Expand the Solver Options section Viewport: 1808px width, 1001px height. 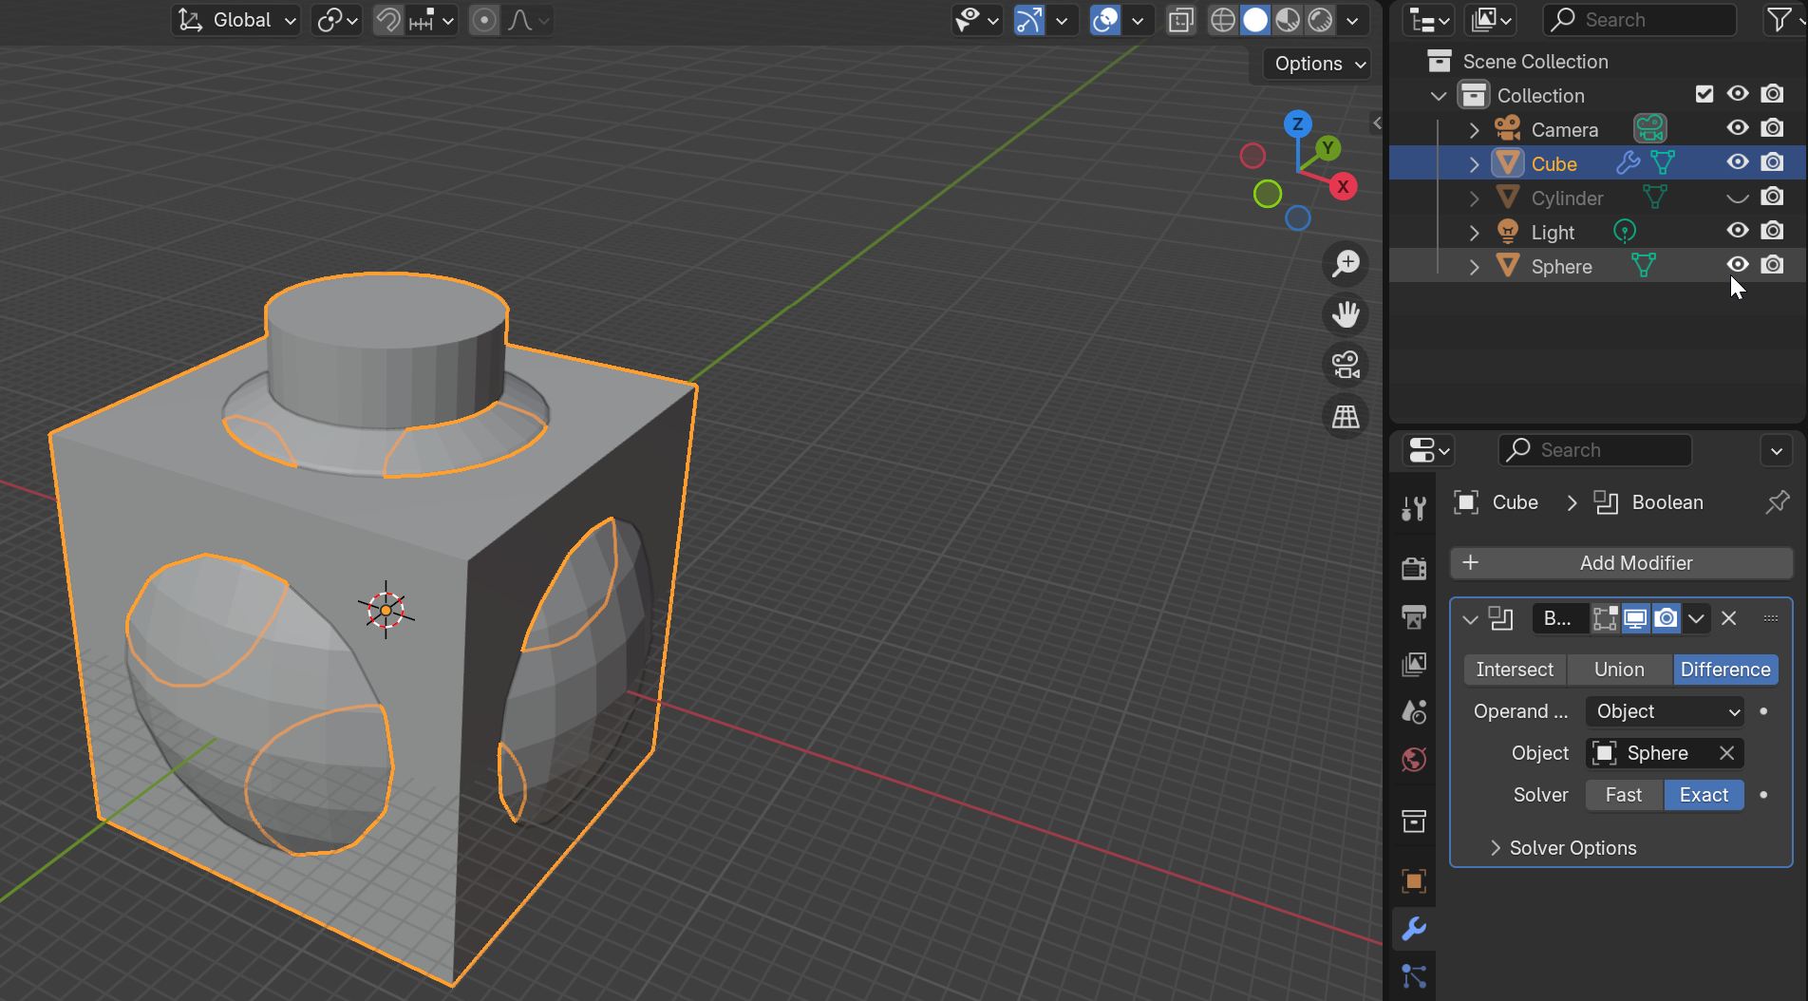click(1573, 848)
